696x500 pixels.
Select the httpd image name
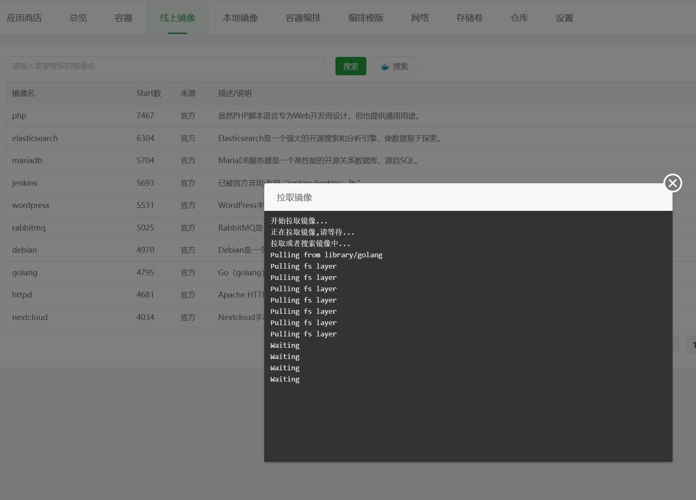(x=22, y=295)
